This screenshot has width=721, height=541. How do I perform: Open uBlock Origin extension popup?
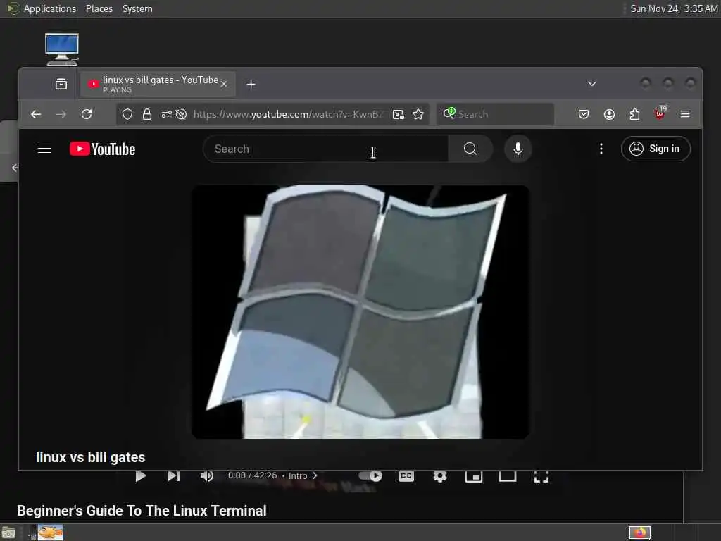click(x=660, y=113)
